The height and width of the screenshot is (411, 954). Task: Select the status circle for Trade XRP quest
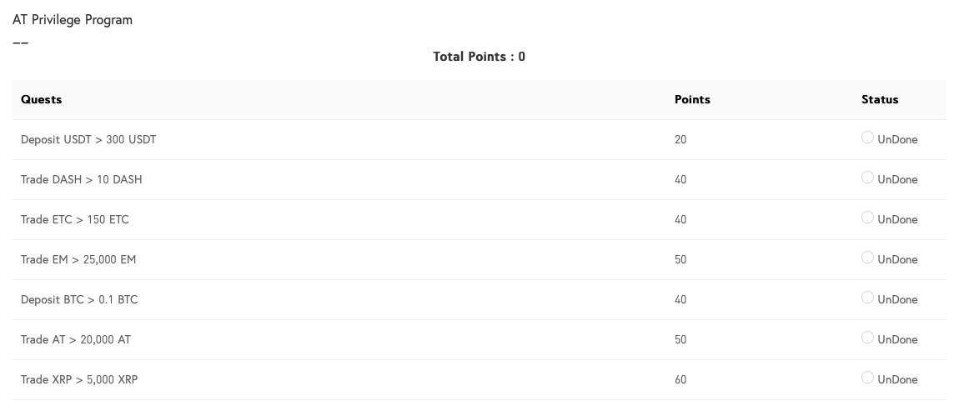(x=867, y=378)
